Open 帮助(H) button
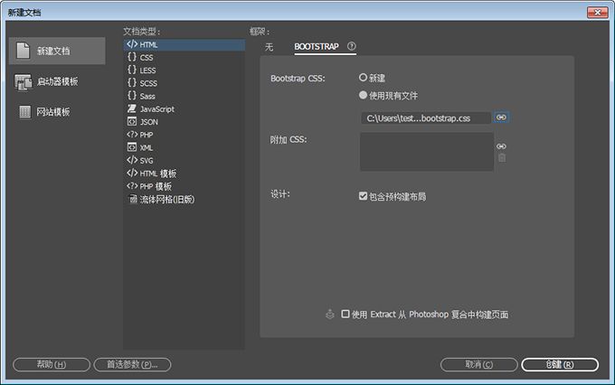 tap(52, 364)
